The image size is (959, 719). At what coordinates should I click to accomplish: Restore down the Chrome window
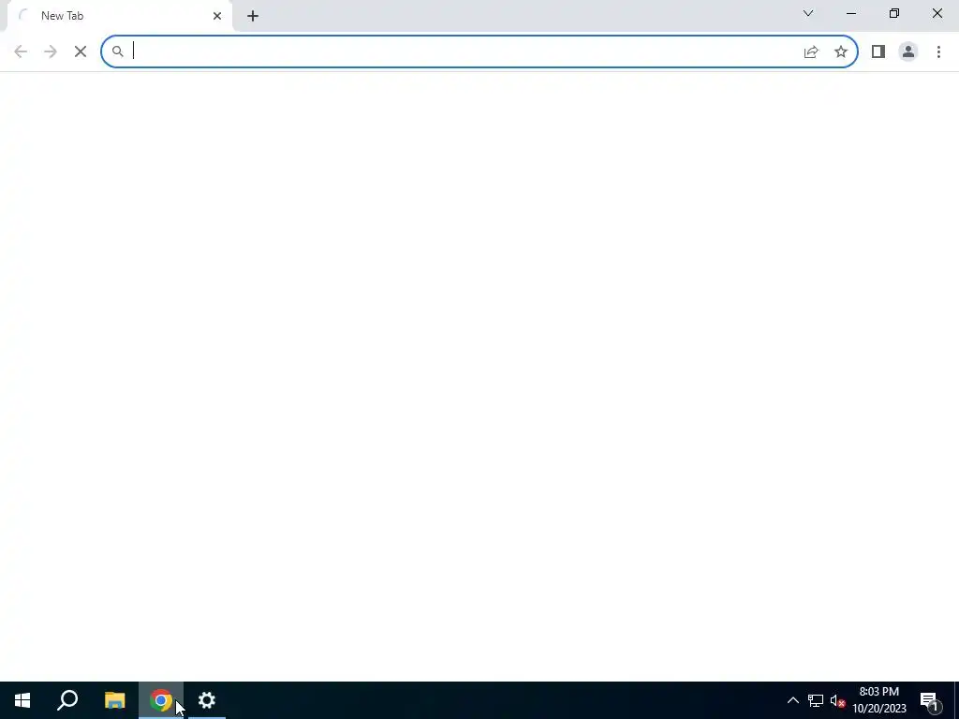tap(894, 13)
